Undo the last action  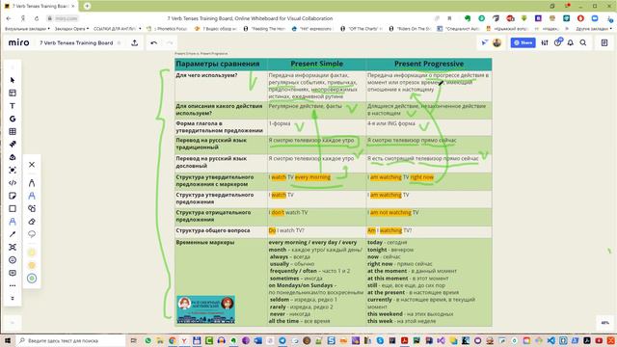(x=154, y=42)
